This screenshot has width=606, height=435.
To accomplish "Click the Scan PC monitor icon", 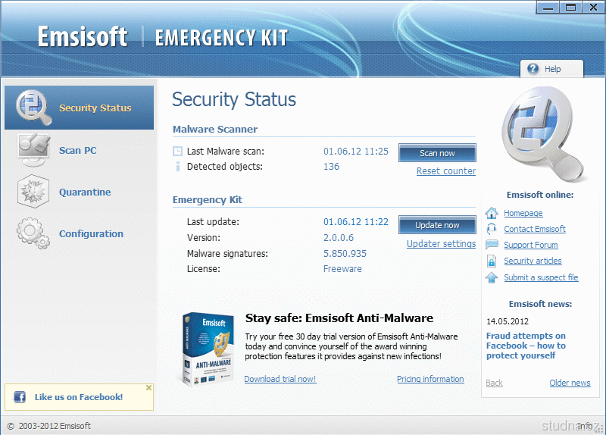I will 33,149.
